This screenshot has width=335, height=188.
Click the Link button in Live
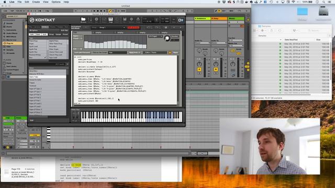[5, 10]
